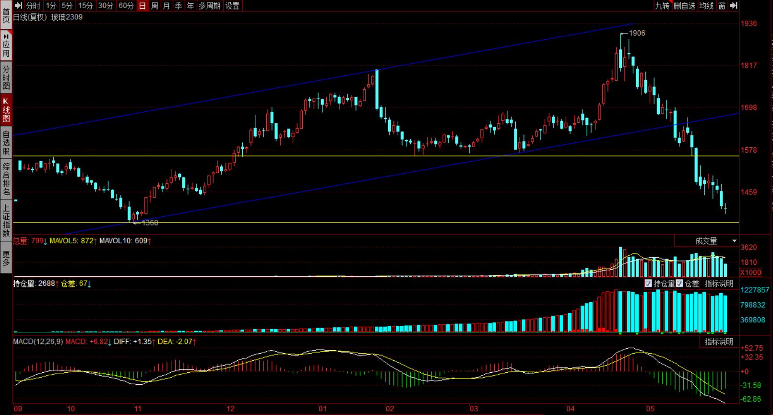Click the 删自选 button

[x=685, y=6]
